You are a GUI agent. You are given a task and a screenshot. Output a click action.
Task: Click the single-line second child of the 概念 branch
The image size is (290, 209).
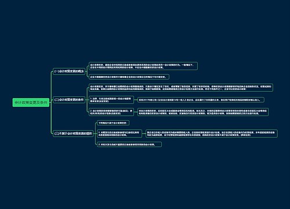click(129, 77)
